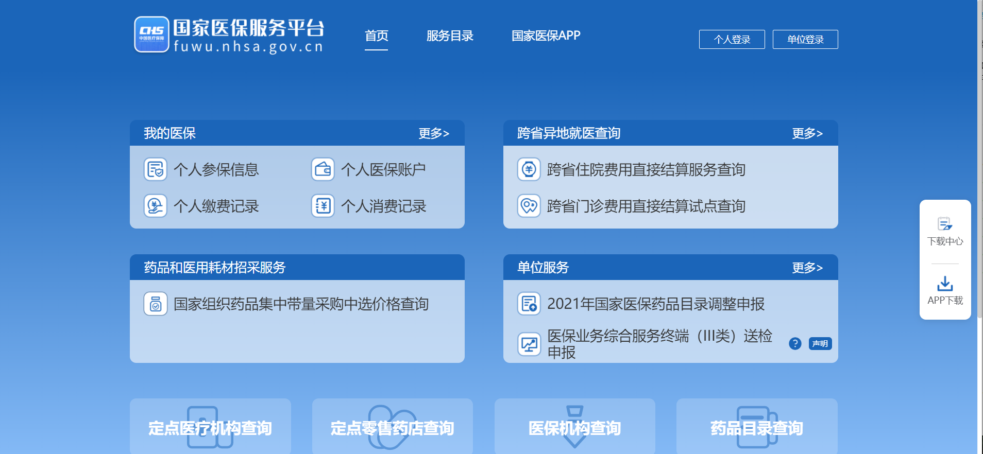This screenshot has width=983, height=454.
Task: Open 跨省门诊费用直接结算试点查询 link
Action: (x=646, y=206)
